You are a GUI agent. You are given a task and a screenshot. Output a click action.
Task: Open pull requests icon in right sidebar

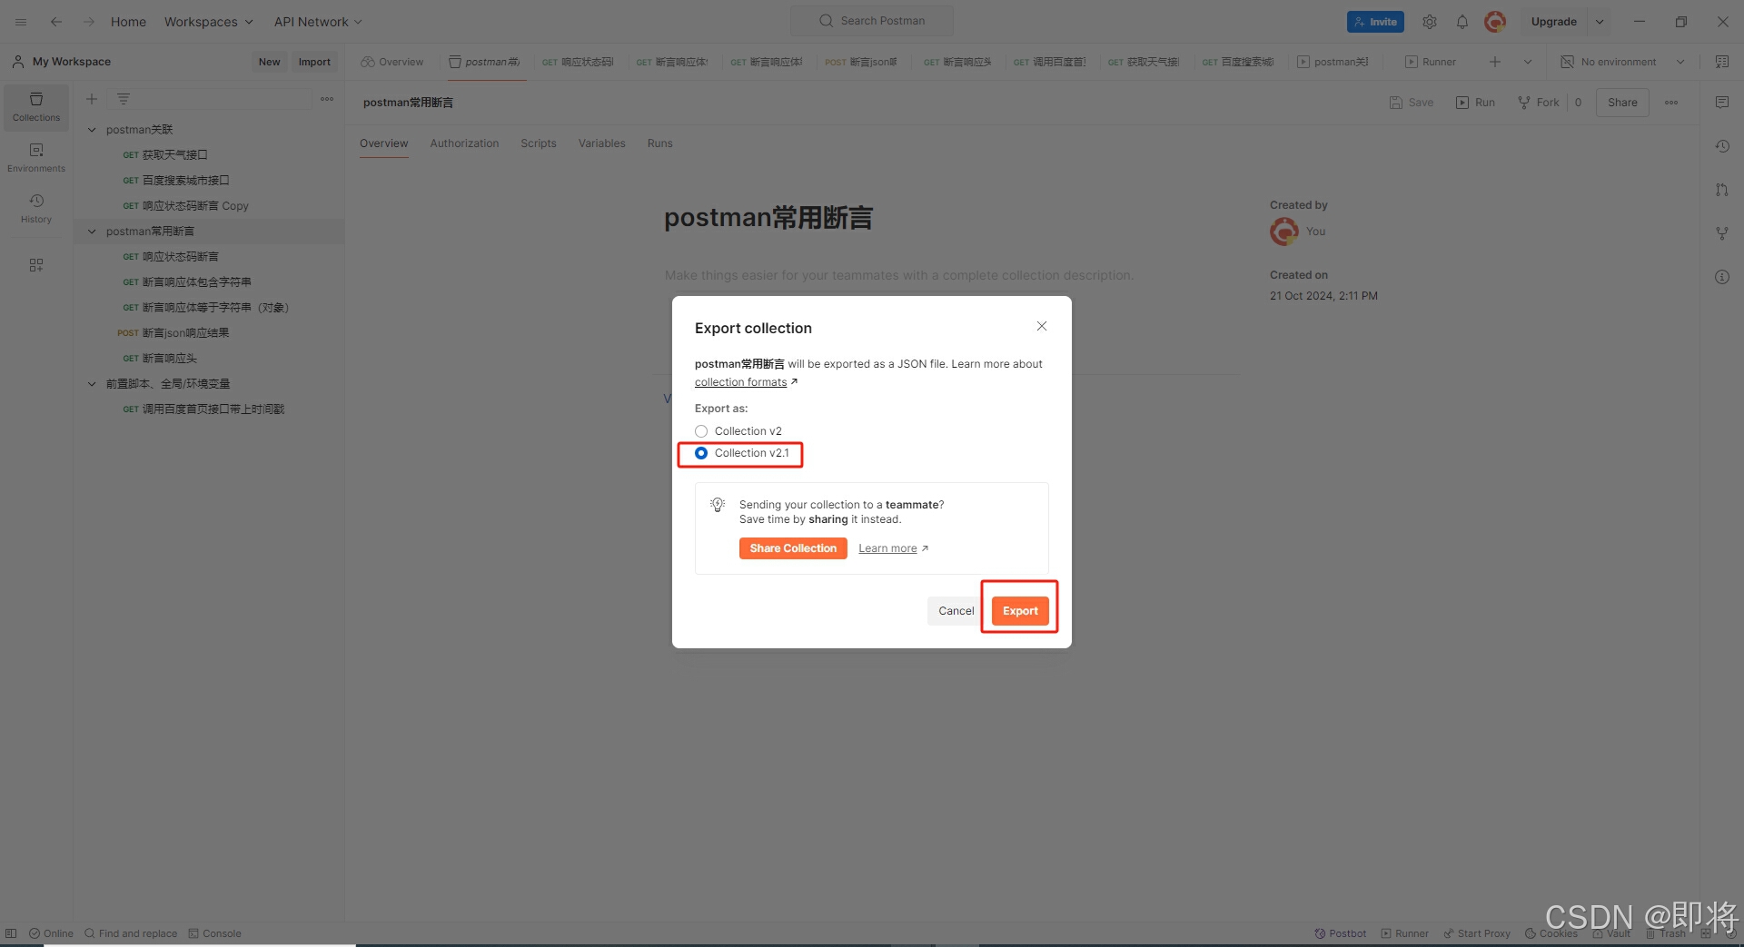point(1722,190)
